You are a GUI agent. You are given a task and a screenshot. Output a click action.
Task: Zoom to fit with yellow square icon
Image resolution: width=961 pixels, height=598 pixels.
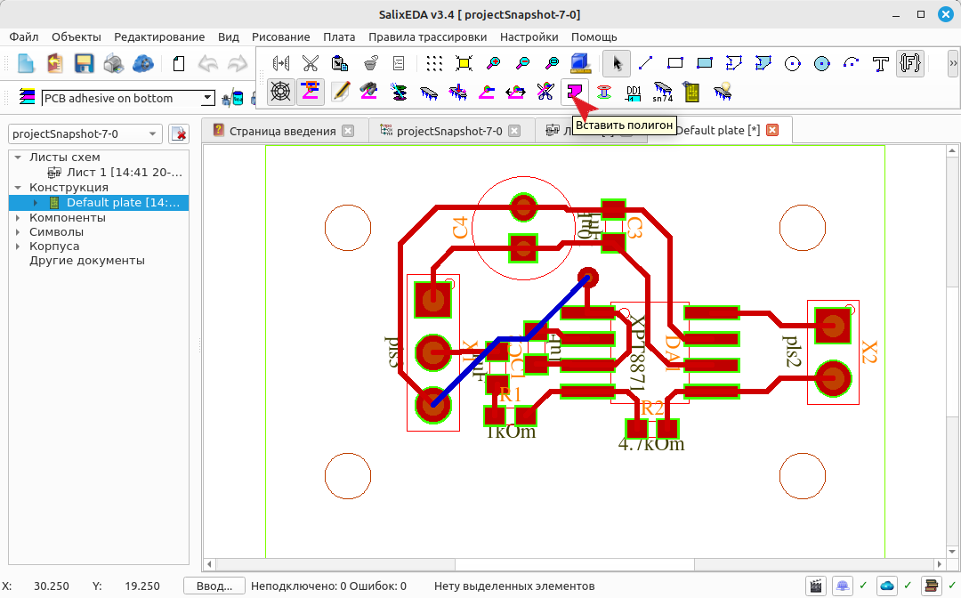click(x=464, y=63)
